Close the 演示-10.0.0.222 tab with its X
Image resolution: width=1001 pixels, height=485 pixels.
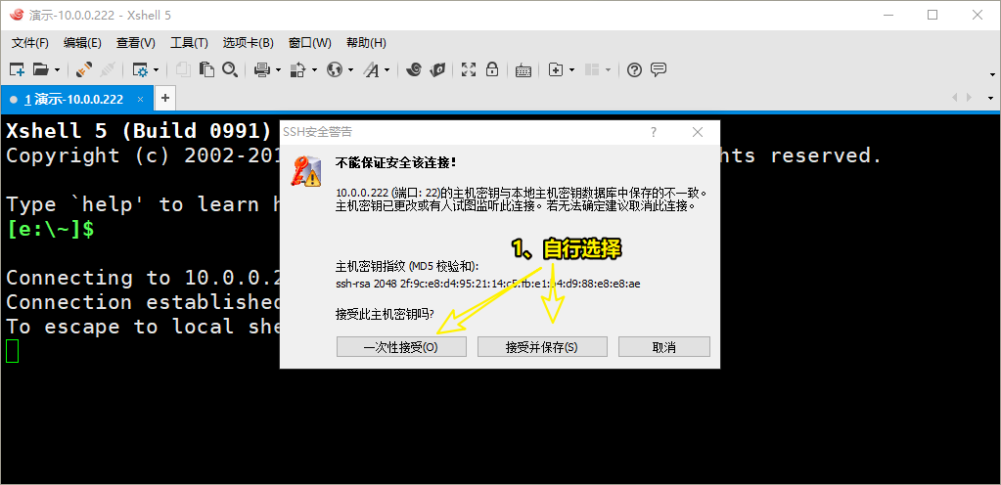[139, 99]
